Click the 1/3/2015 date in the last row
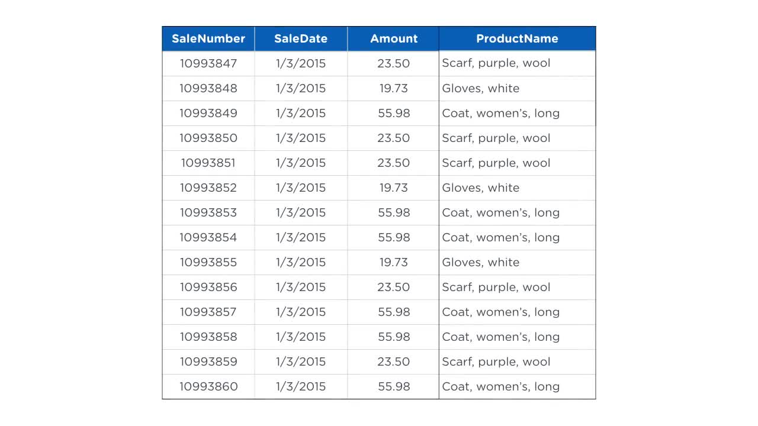This screenshot has height=426, width=758. pos(300,386)
